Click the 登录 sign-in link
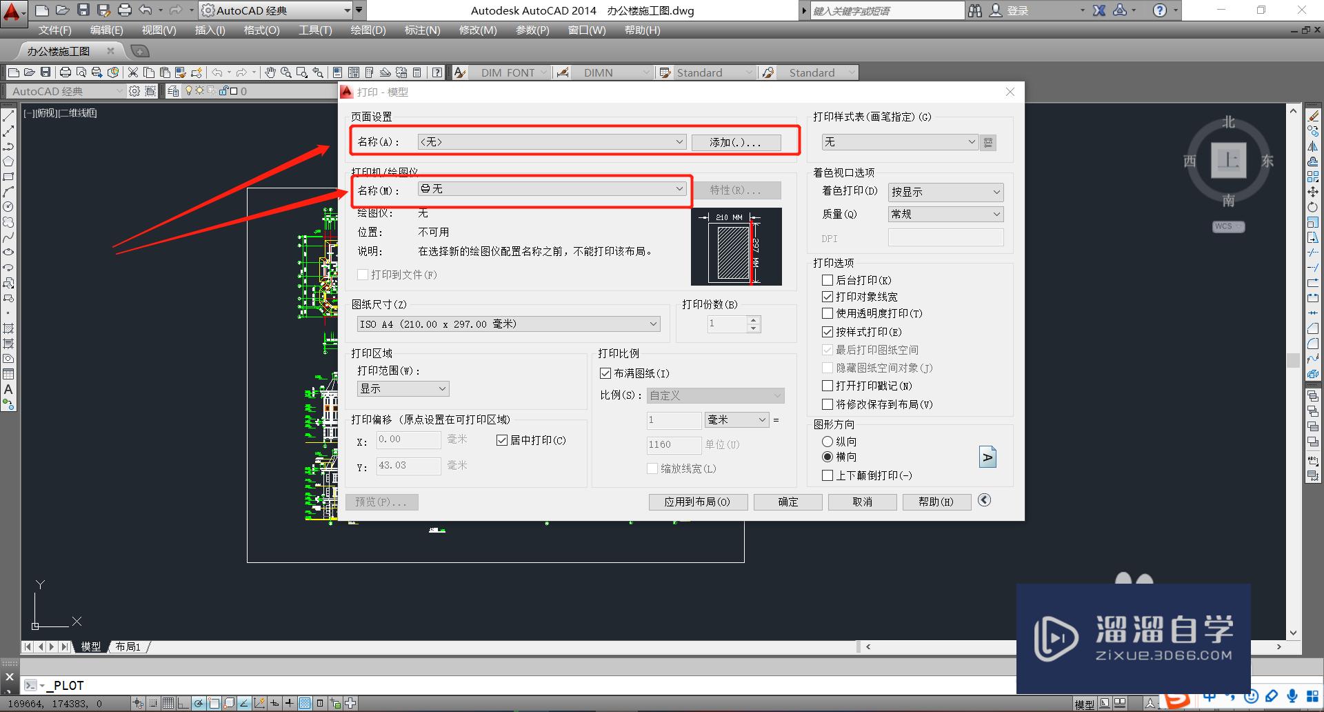The height and width of the screenshot is (712, 1324). [1018, 10]
